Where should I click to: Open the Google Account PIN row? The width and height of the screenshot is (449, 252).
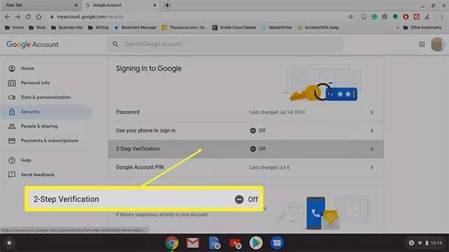pyautogui.click(x=246, y=167)
